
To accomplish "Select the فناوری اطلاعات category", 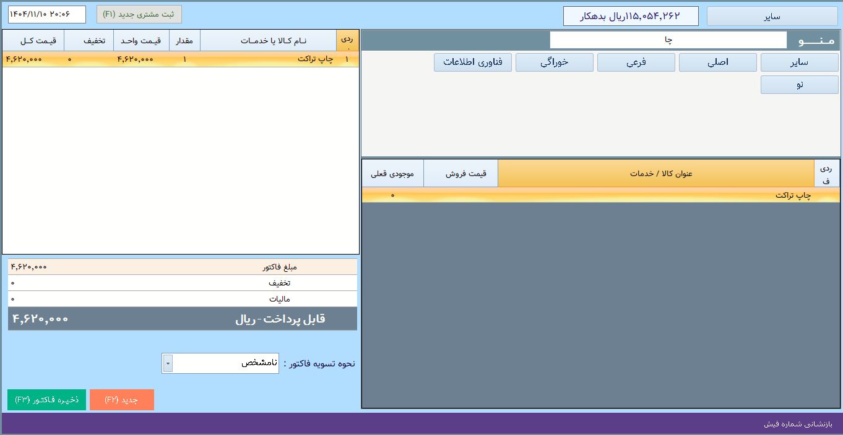I will pos(473,62).
